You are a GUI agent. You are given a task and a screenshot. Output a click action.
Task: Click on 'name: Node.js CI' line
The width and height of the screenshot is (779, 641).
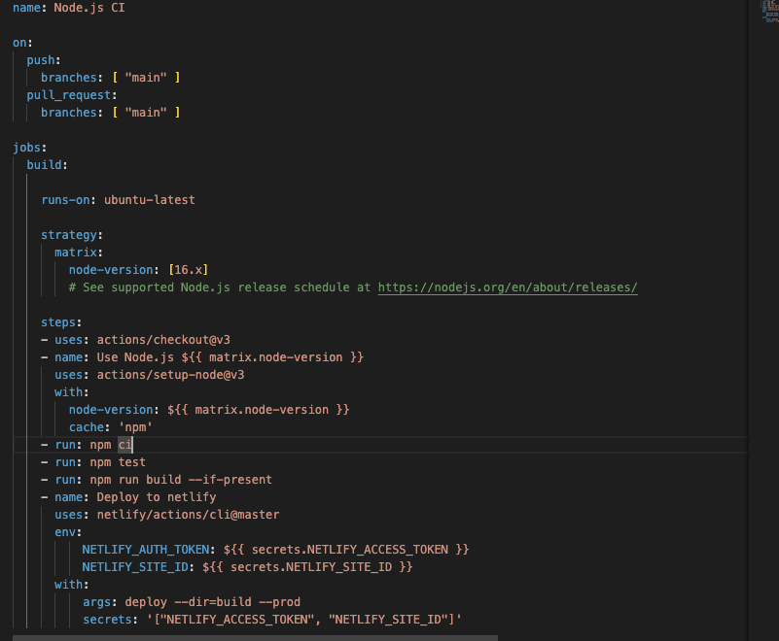coord(68,8)
